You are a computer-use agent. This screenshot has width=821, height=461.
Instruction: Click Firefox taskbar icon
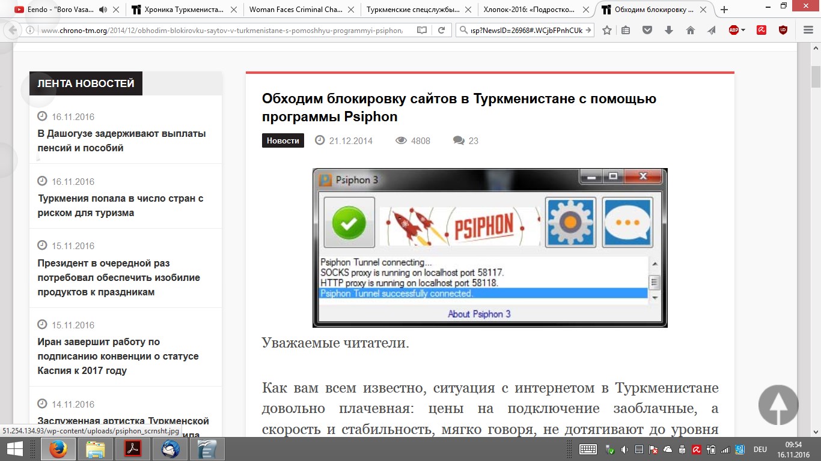point(58,449)
